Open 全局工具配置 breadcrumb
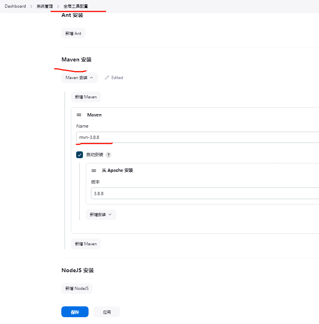This screenshot has width=319, height=324. [76, 6]
